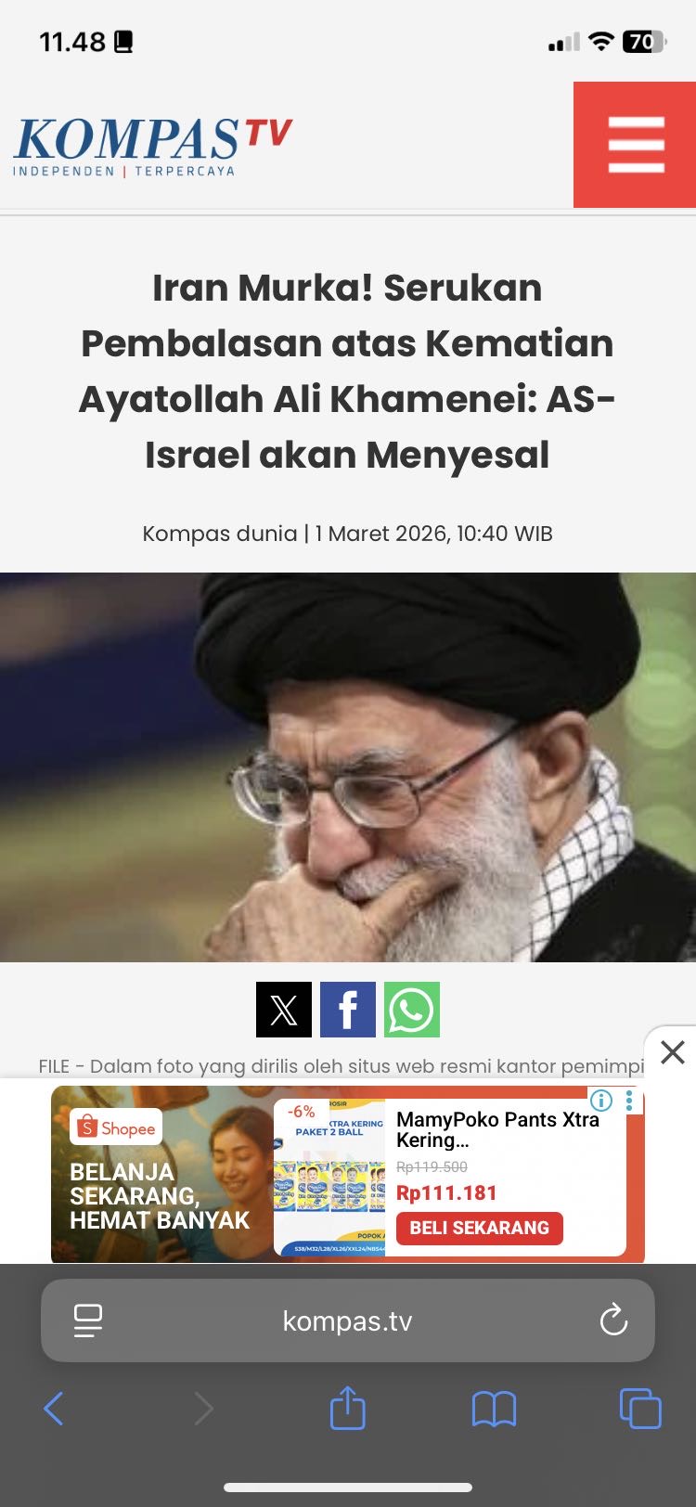Open page settings icon in address bar
Viewport: 696px width, 1507px height.
click(x=88, y=1320)
